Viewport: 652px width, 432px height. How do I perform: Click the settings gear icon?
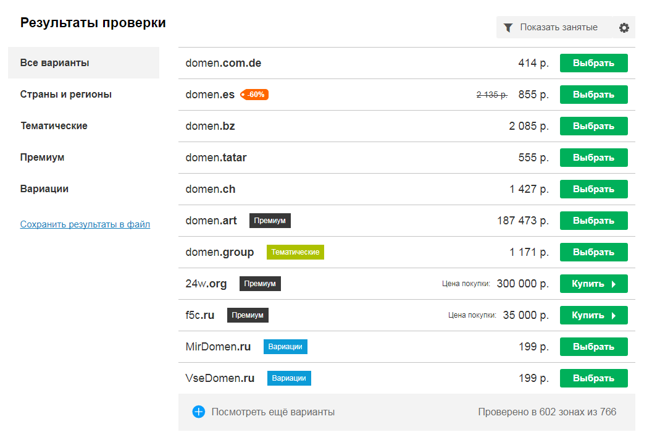[624, 28]
